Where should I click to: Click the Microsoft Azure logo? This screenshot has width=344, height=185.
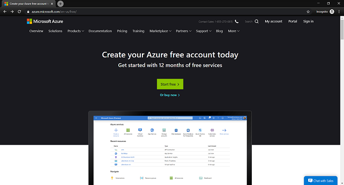click(x=45, y=22)
